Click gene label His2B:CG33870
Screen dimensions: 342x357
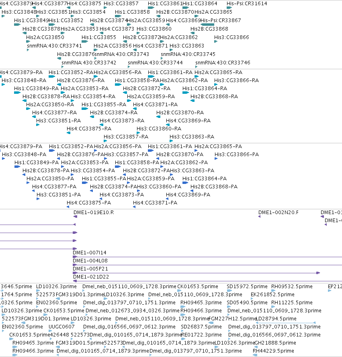[x=175, y=12]
